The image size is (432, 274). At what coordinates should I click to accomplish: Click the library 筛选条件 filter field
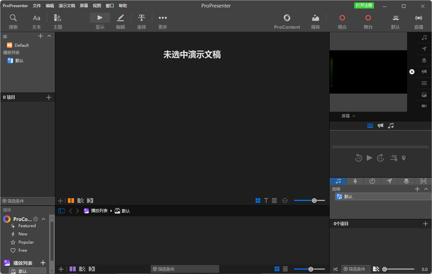point(28,201)
